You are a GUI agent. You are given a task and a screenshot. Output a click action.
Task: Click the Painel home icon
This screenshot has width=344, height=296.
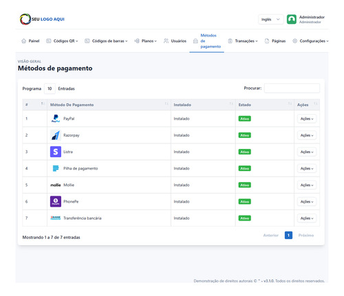[x=23, y=41]
